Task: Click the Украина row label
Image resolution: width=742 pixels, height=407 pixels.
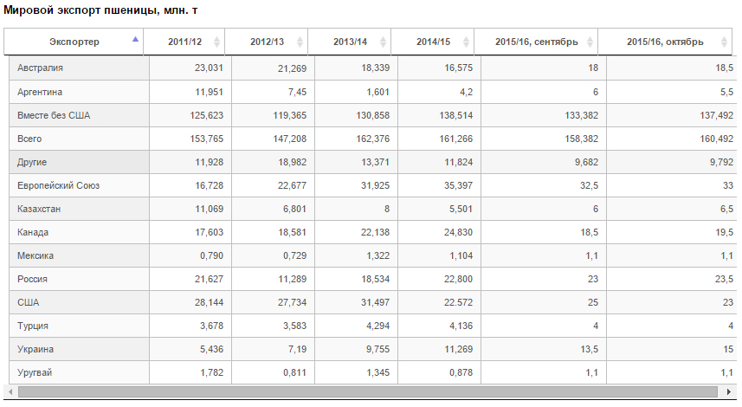Action: pos(35,349)
